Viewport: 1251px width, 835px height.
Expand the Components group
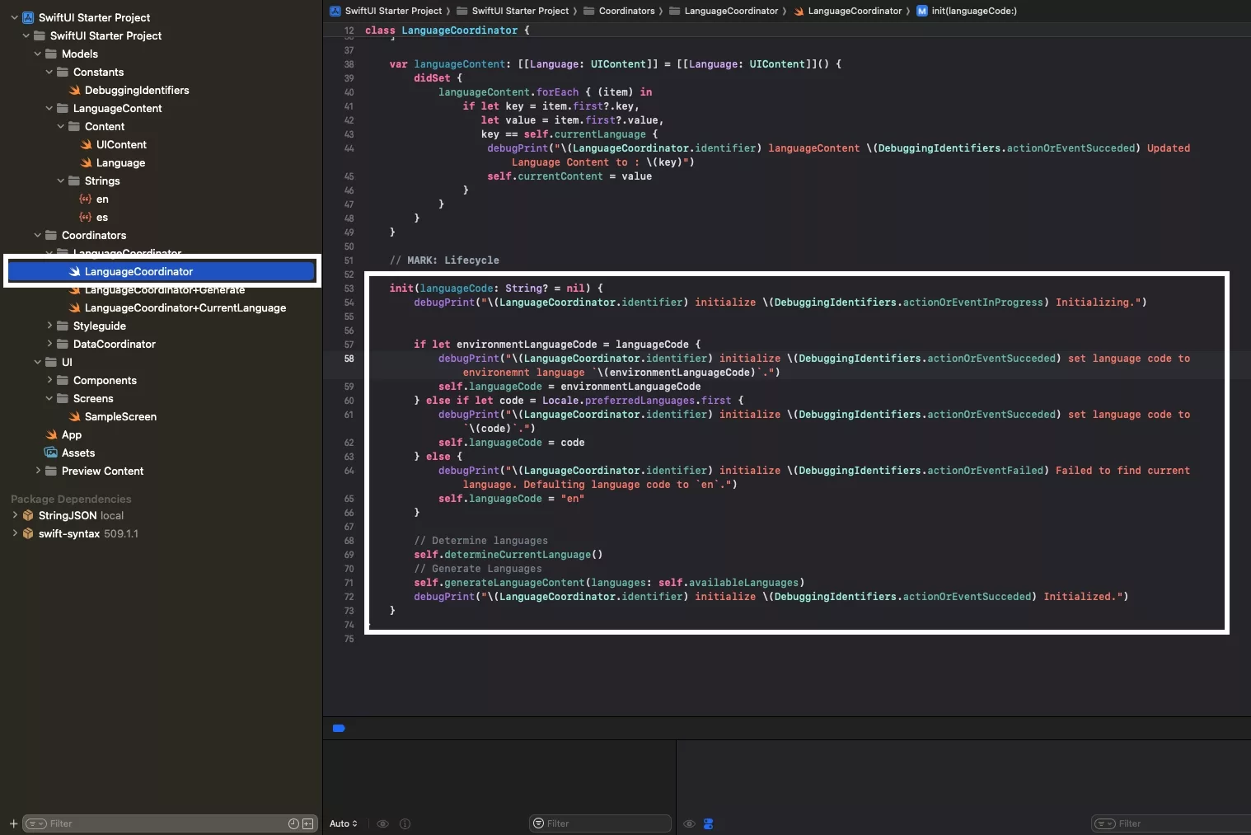coord(49,380)
